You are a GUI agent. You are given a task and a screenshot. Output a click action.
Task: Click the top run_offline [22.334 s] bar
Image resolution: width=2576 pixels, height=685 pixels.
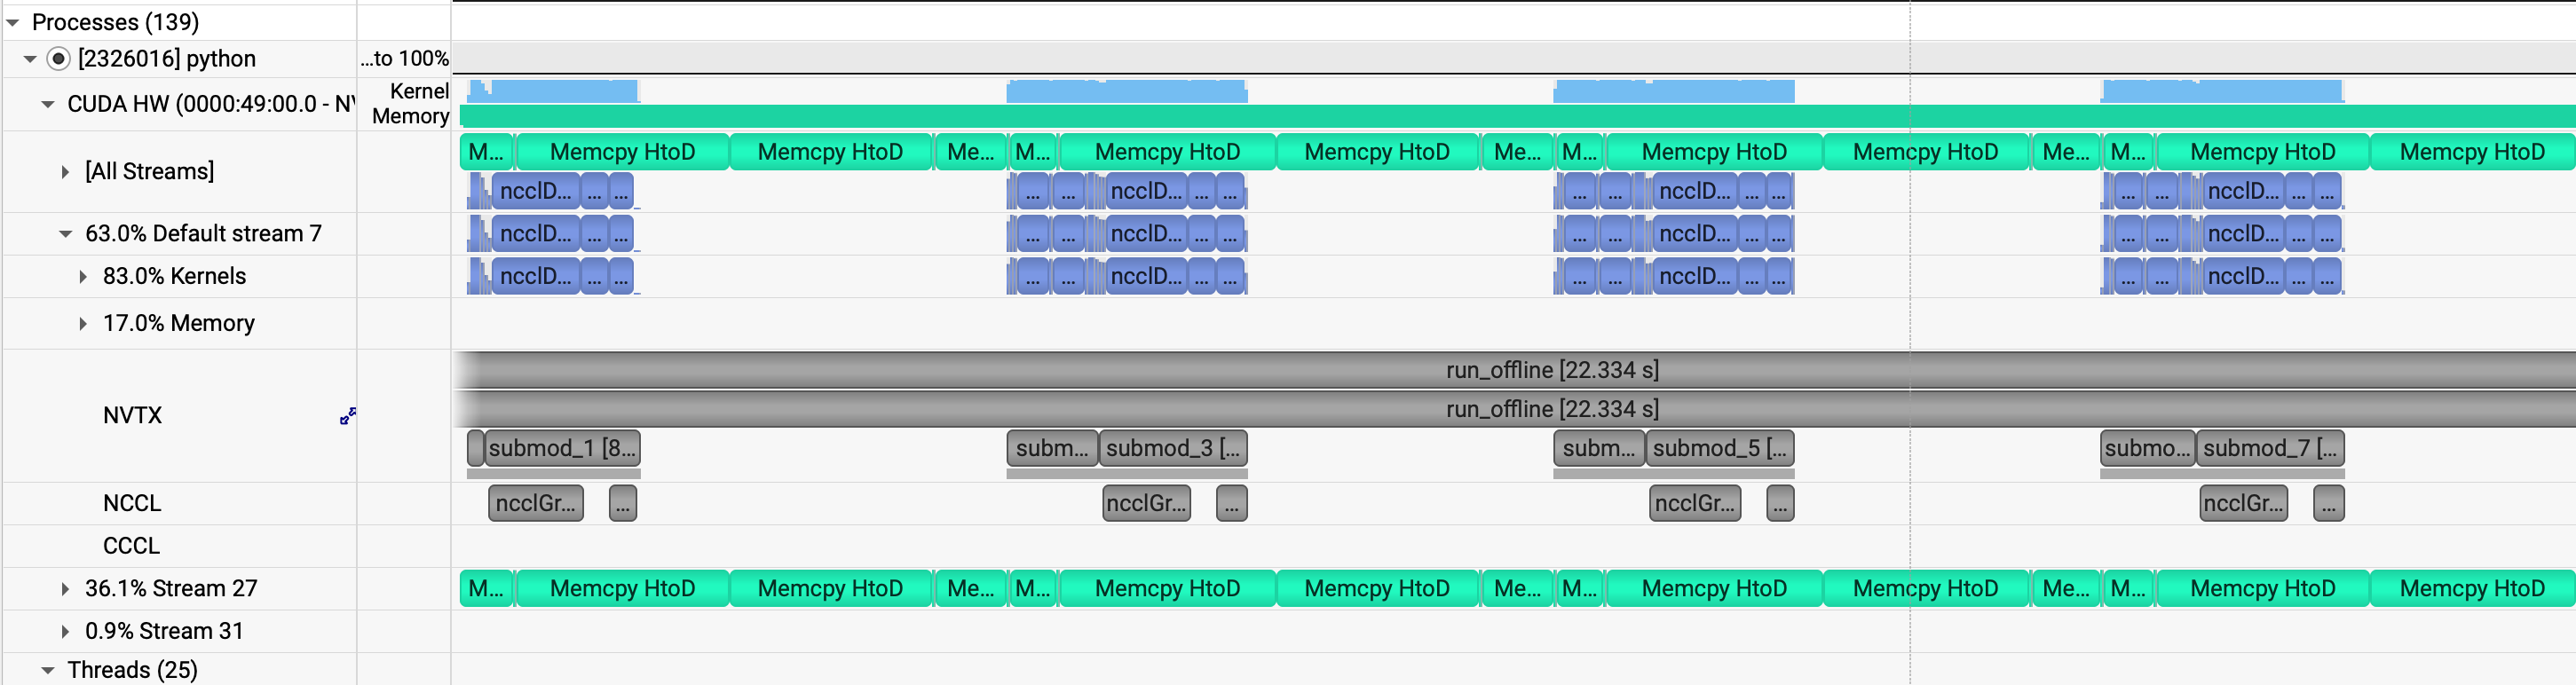tap(1551, 370)
